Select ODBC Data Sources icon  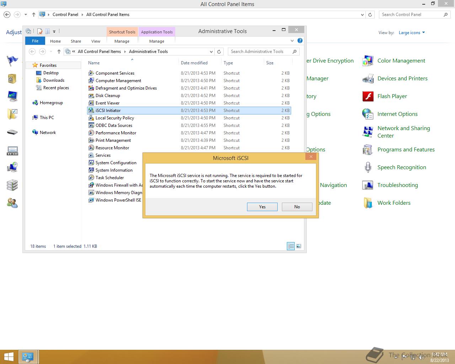91,125
